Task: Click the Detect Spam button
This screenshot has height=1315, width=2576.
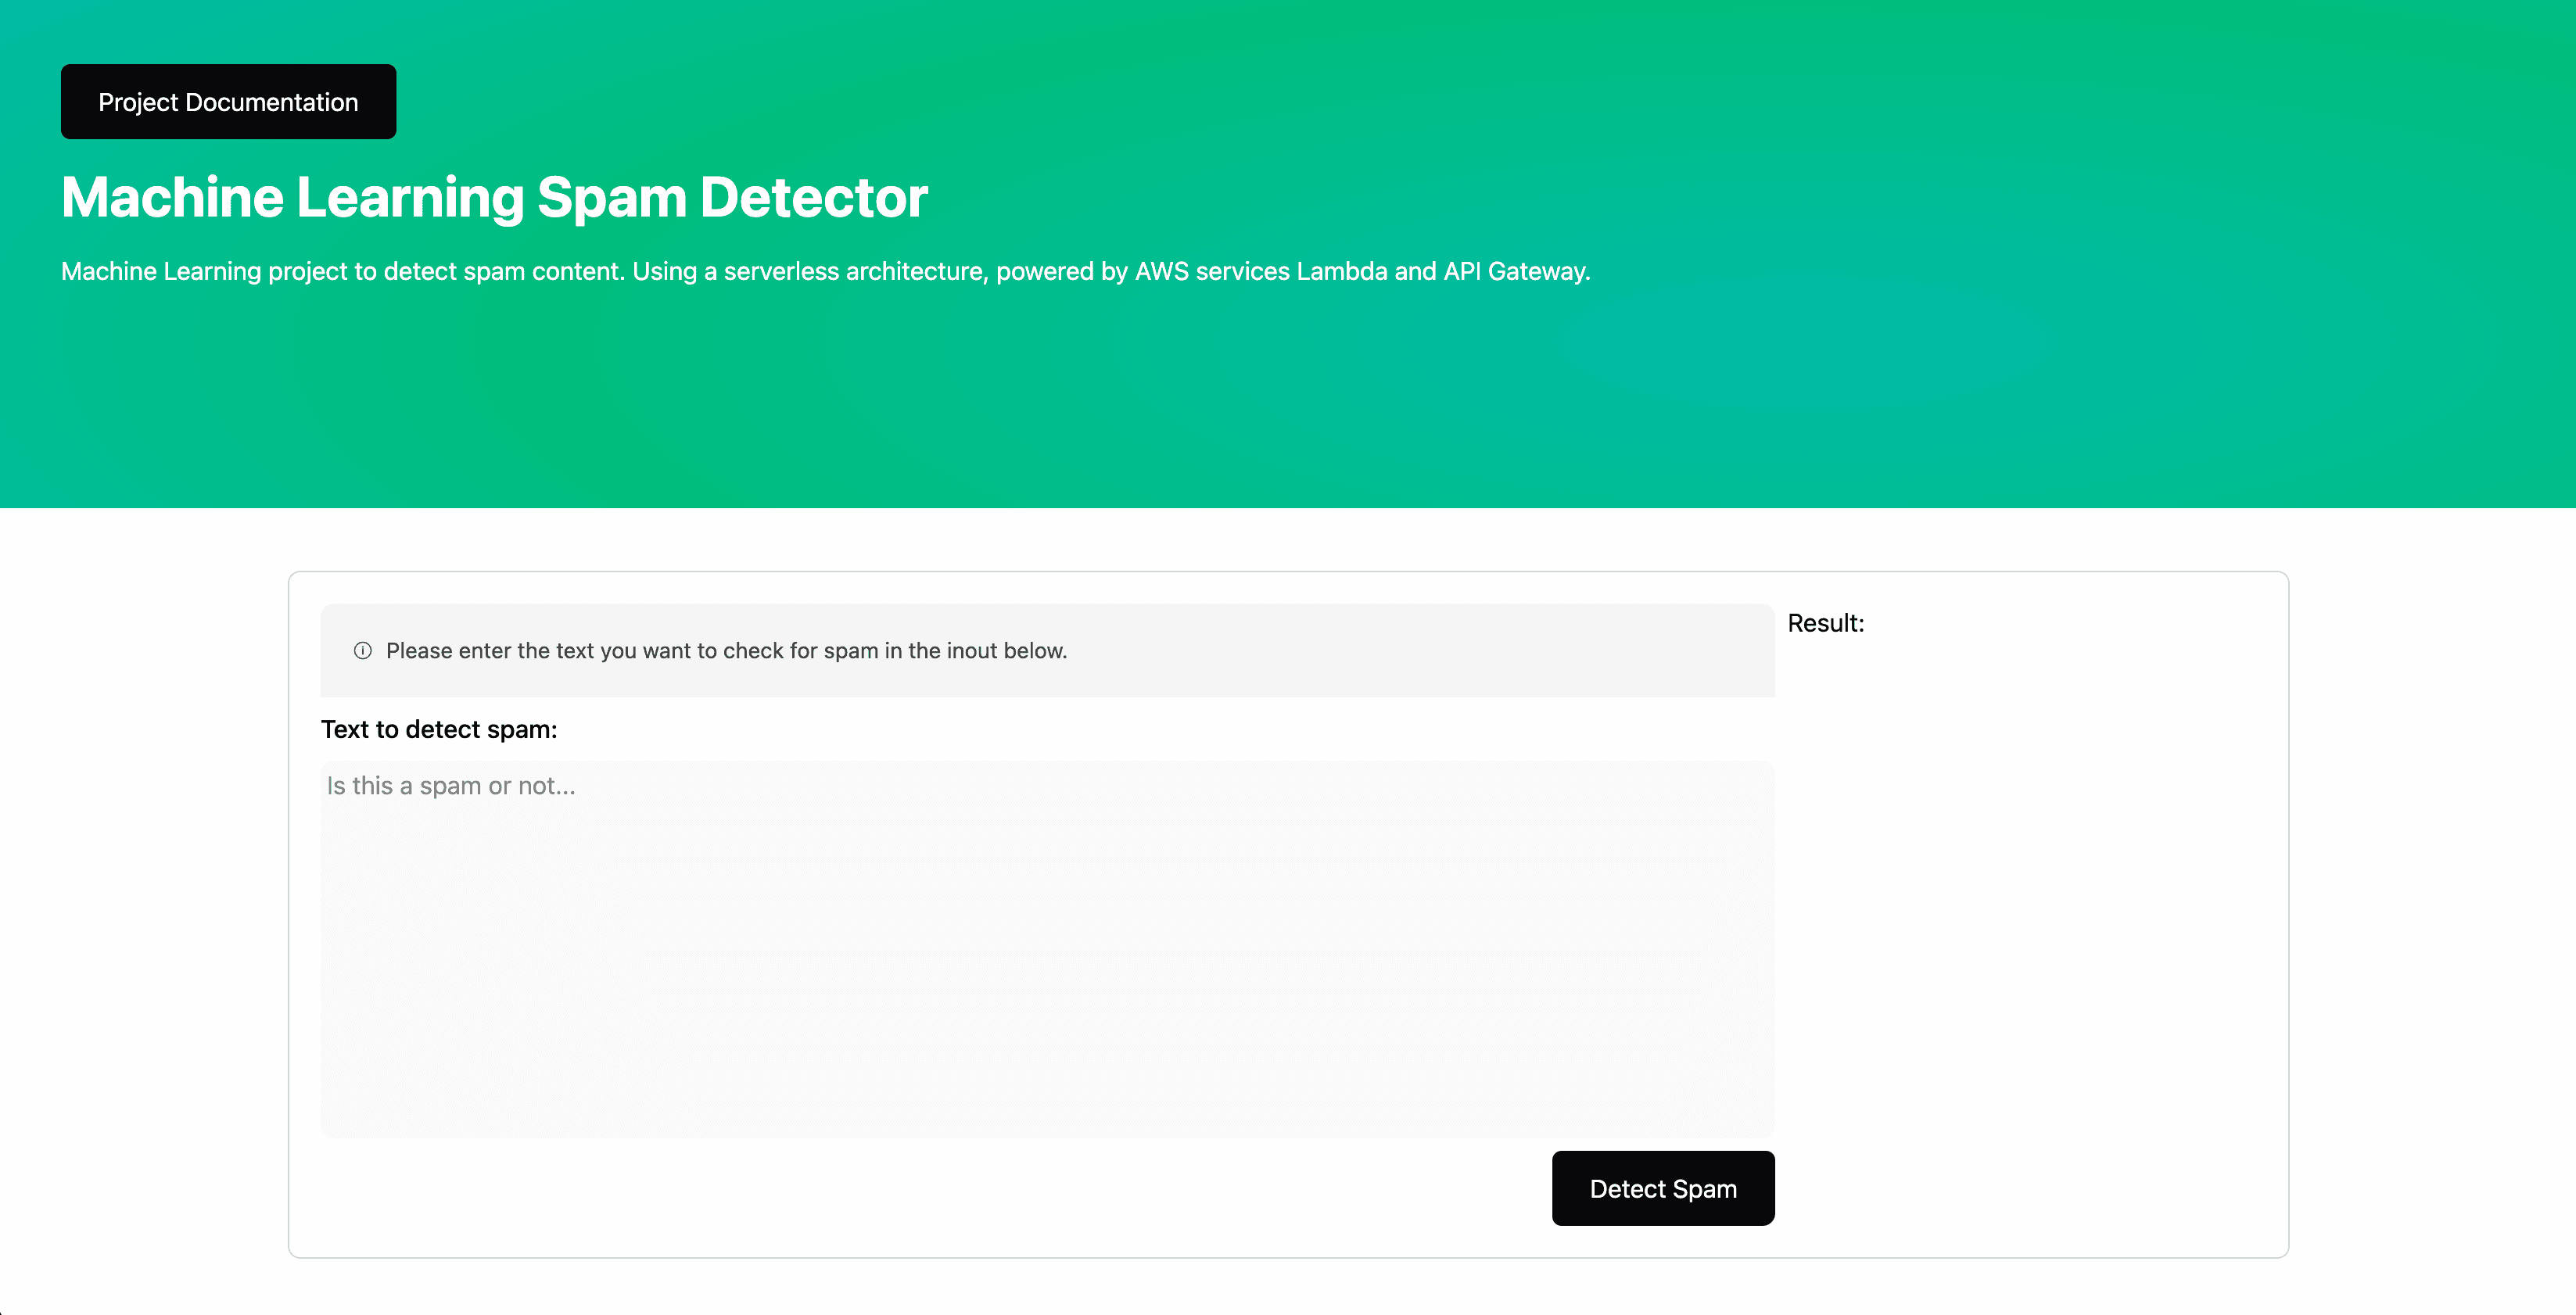Action: [1663, 1188]
